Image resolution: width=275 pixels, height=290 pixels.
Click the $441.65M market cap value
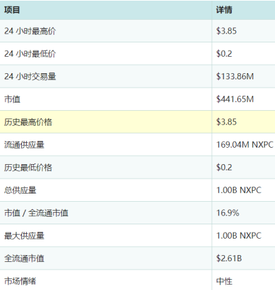coord(235,99)
